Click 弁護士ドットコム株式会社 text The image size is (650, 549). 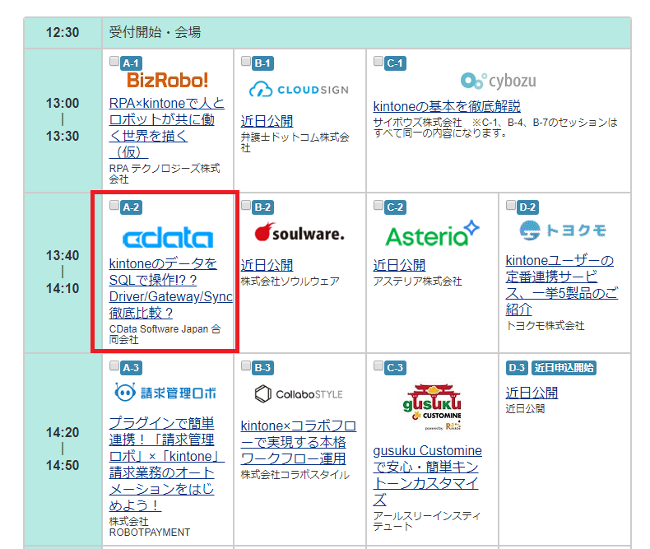click(295, 142)
